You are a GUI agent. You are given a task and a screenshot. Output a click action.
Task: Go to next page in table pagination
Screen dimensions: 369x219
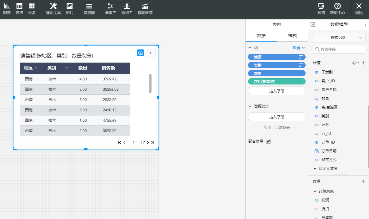148,143
